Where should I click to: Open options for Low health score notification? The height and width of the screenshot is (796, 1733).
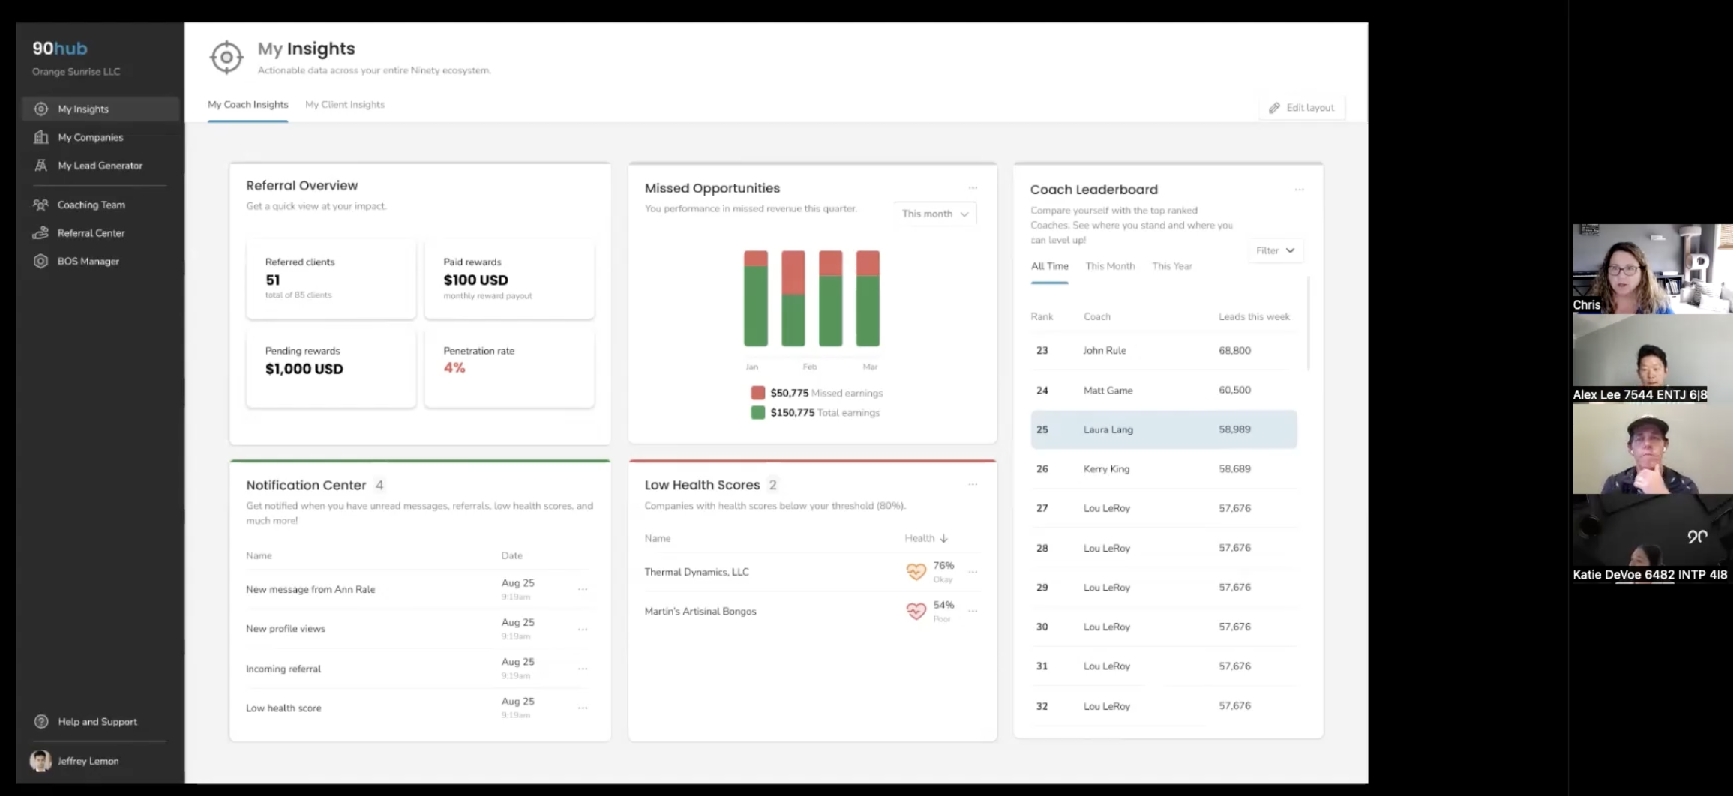(x=583, y=708)
